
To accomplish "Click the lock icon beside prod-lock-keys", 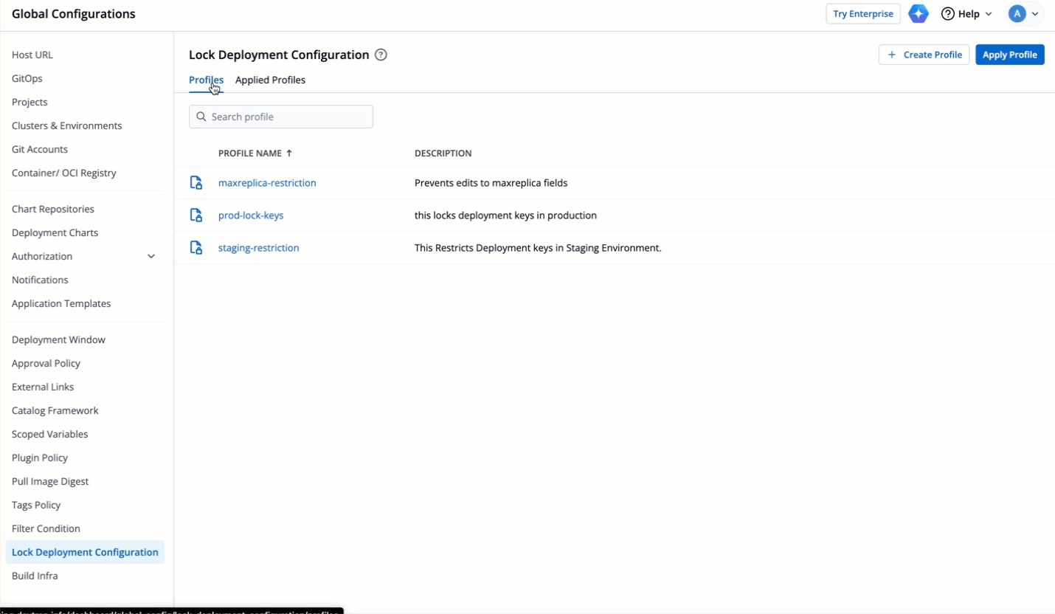I will click(x=196, y=215).
